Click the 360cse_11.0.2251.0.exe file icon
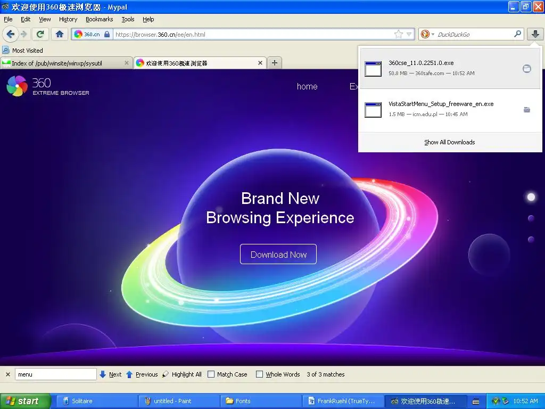The height and width of the screenshot is (409, 545). 373,69
